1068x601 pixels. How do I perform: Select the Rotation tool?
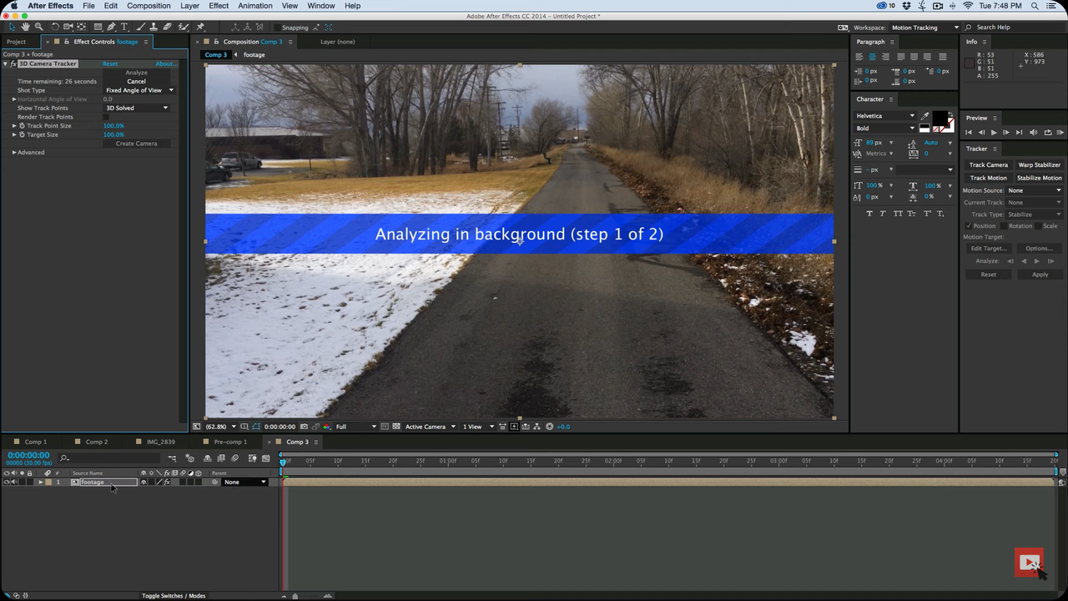(55, 27)
